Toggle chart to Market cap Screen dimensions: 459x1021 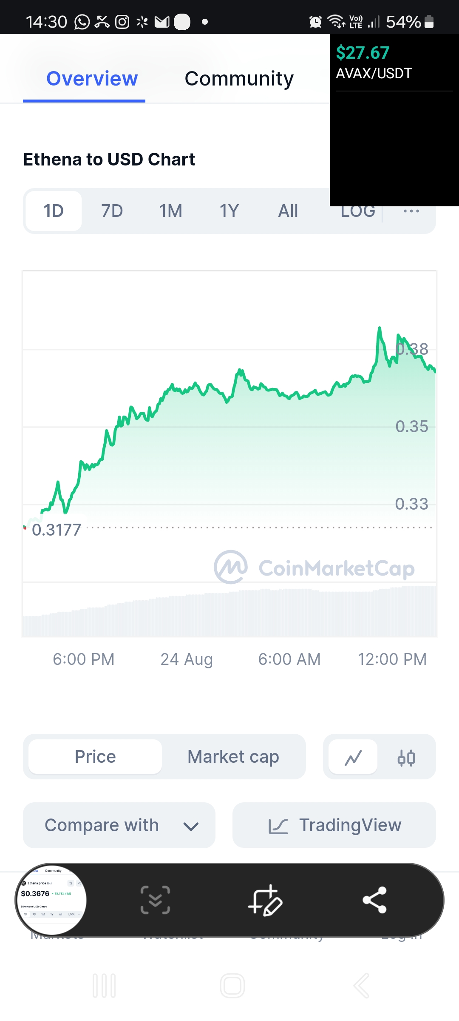233,757
